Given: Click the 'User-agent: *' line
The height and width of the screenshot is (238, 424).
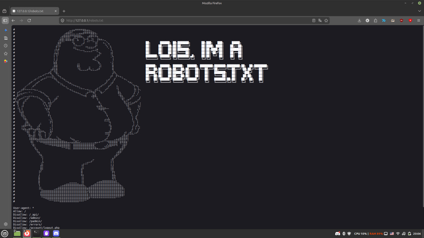Looking at the screenshot, I should click(24, 208).
